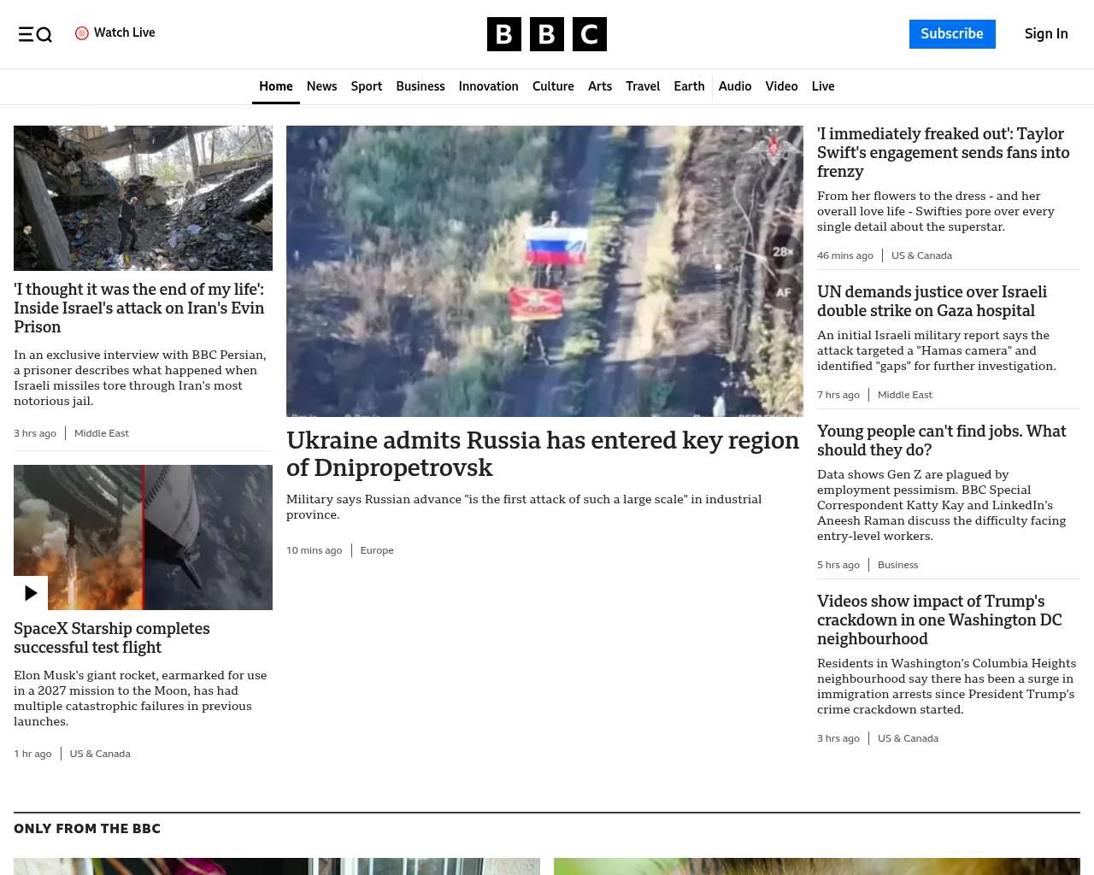Open the SpaceX Starship test flight headline

pyautogui.click(x=112, y=637)
